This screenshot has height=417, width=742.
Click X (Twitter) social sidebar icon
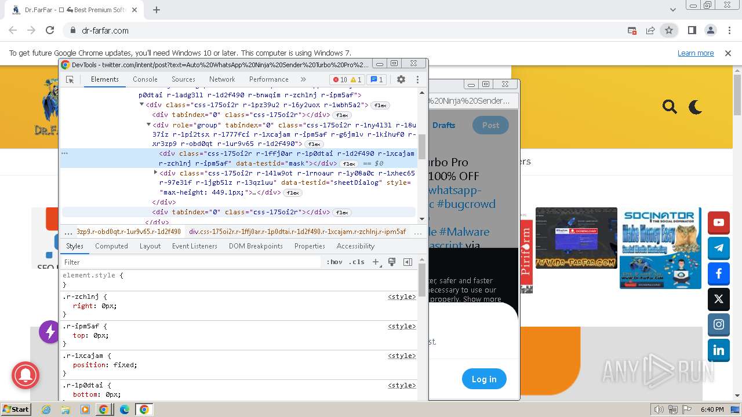[x=719, y=299]
